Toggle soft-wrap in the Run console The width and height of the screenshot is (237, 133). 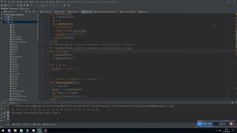[x=8, y=112]
